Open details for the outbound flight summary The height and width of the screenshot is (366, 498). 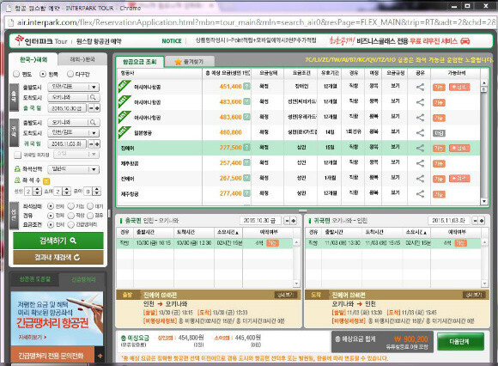tap(285, 295)
